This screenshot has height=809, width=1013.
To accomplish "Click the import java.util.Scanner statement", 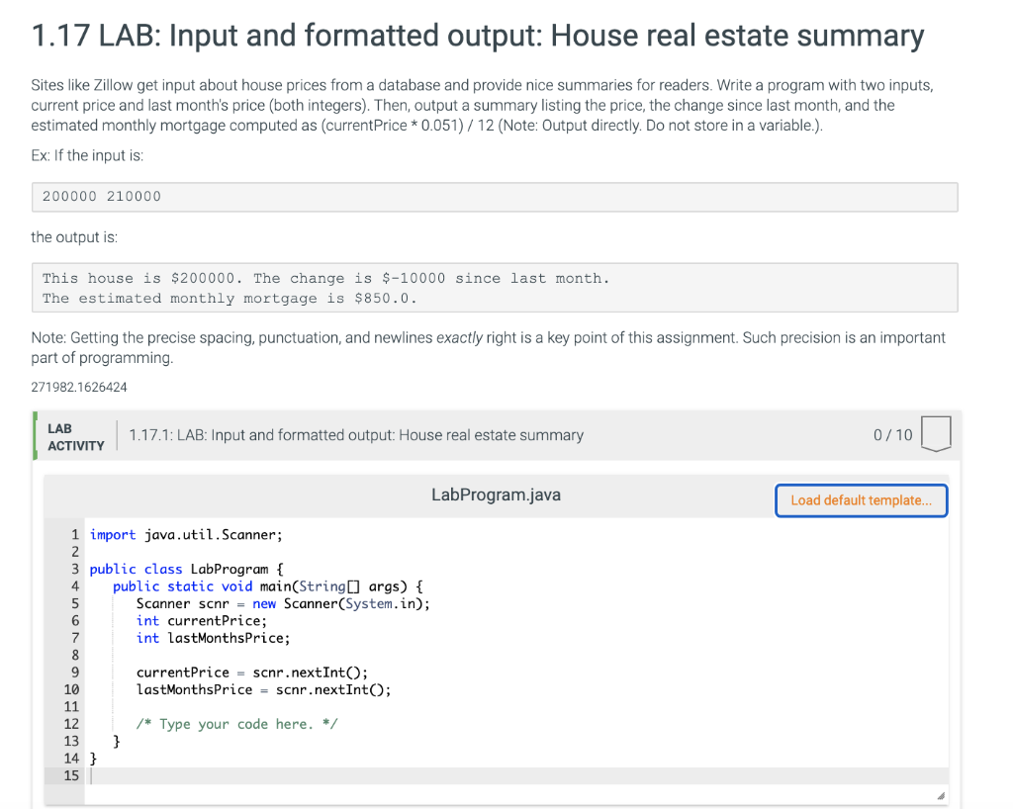I will [x=185, y=534].
